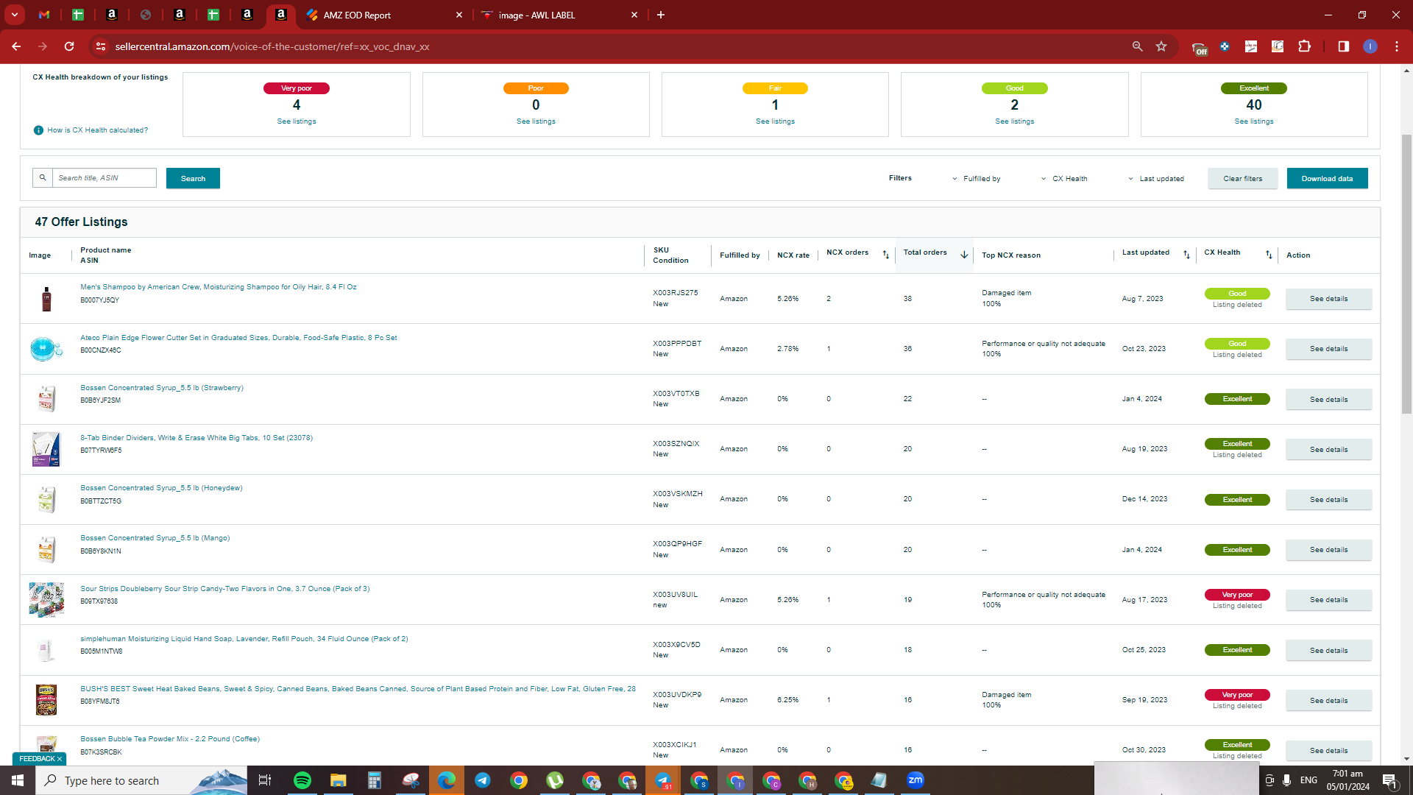Click the Men's Shampoo product thumbnail
This screenshot has height=795, width=1413.
(46, 299)
